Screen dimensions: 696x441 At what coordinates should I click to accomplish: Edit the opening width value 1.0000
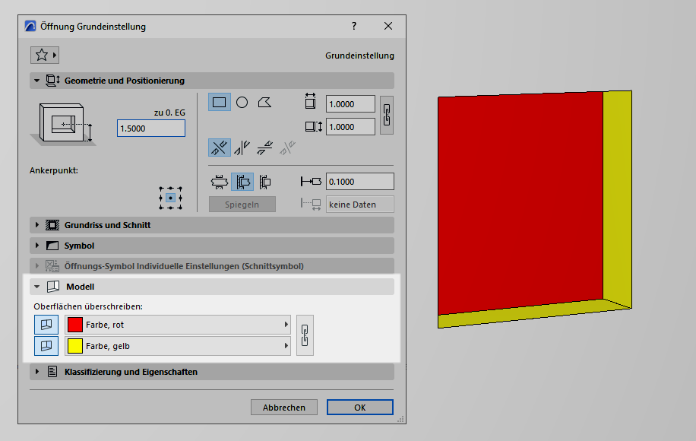click(350, 104)
